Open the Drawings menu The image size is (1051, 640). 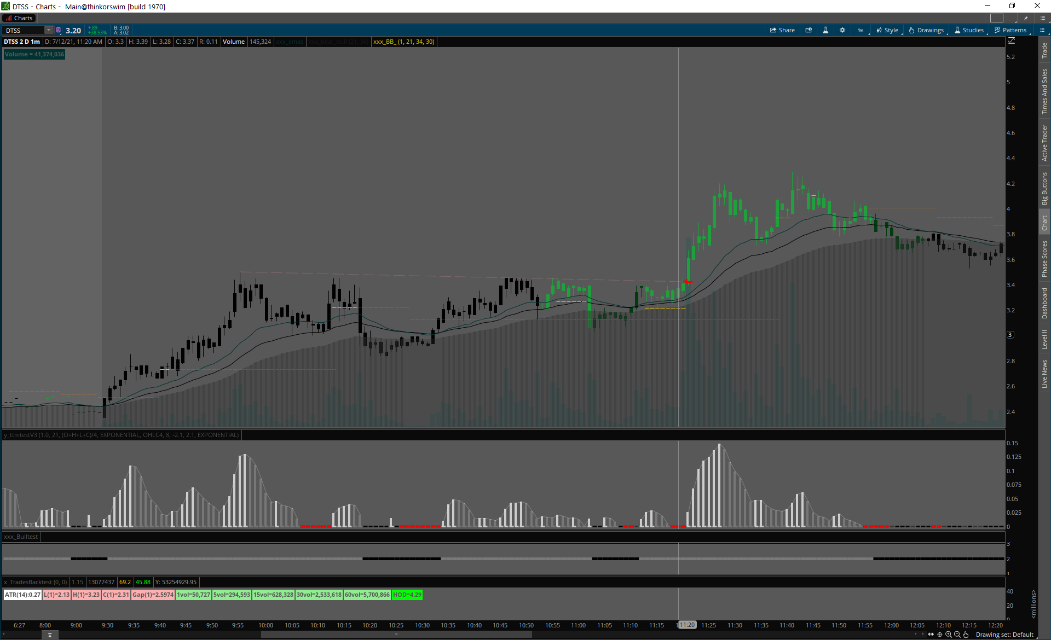pyautogui.click(x=926, y=30)
